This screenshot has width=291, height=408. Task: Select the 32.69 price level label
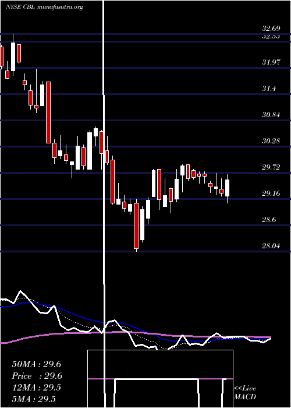[271, 29]
